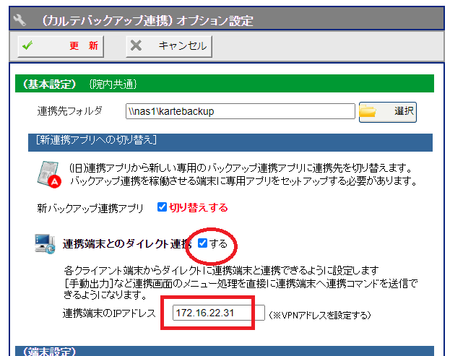The image size is (450, 356).
Task: Toggle the ダイレクト連携 する checkbox
Action: click(x=203, y=243)
